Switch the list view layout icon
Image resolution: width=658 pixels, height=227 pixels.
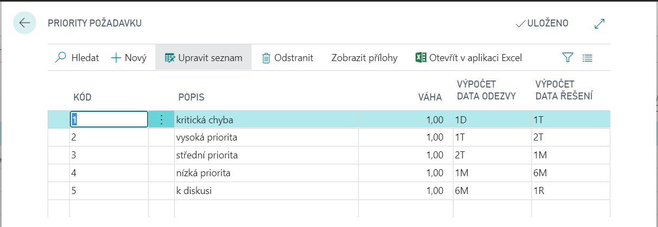point(588,57)
